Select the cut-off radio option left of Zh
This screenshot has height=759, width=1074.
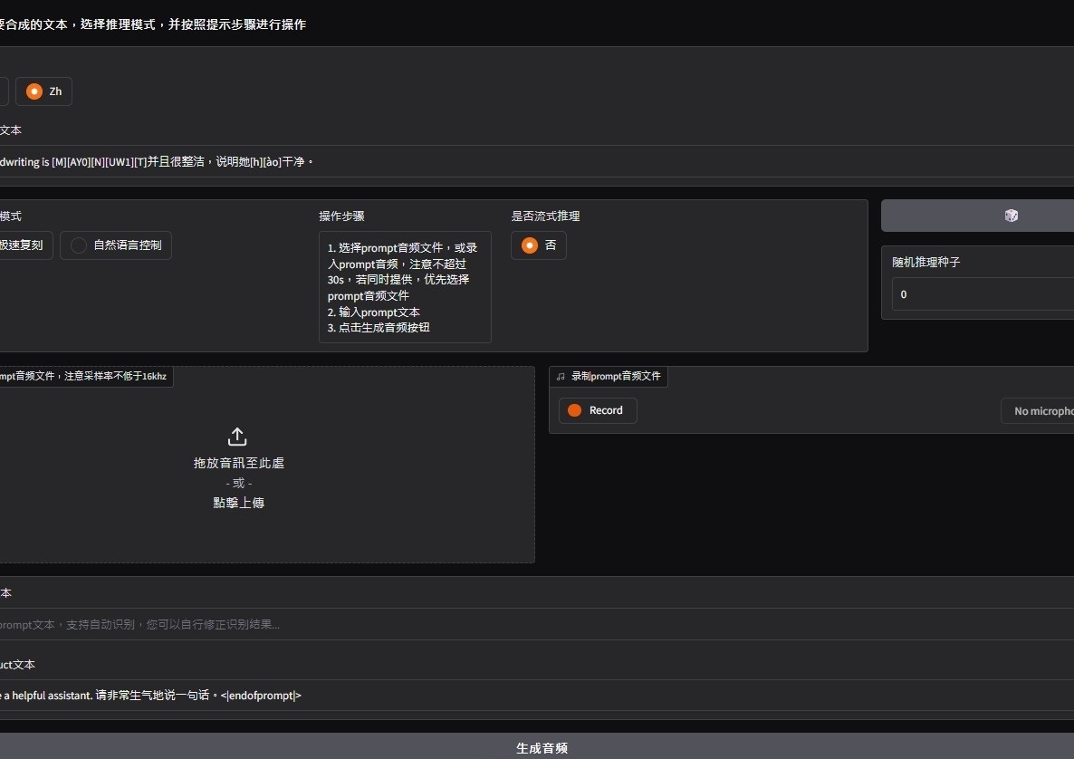pos(3,91)
